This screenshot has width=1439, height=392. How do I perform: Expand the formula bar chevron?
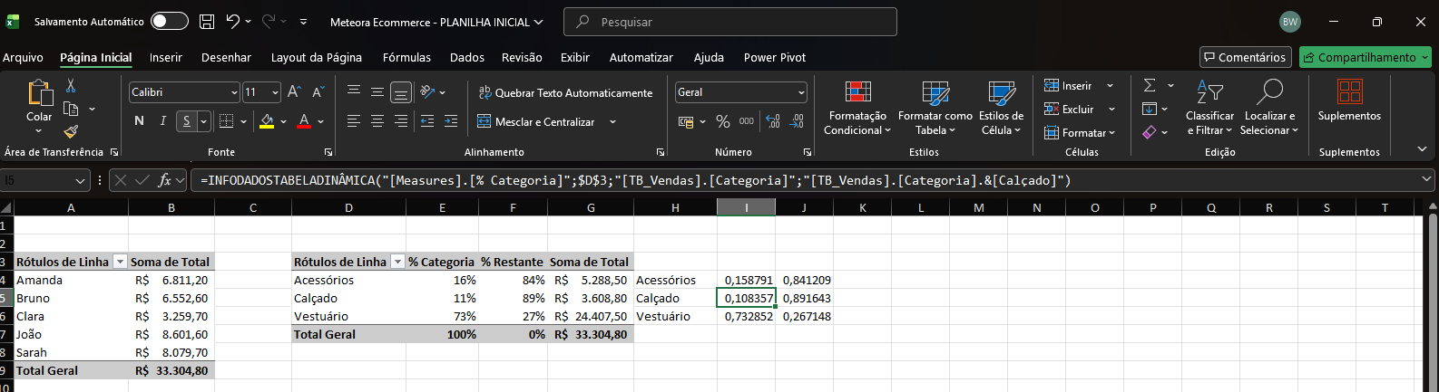click(x=1426, y=180)
